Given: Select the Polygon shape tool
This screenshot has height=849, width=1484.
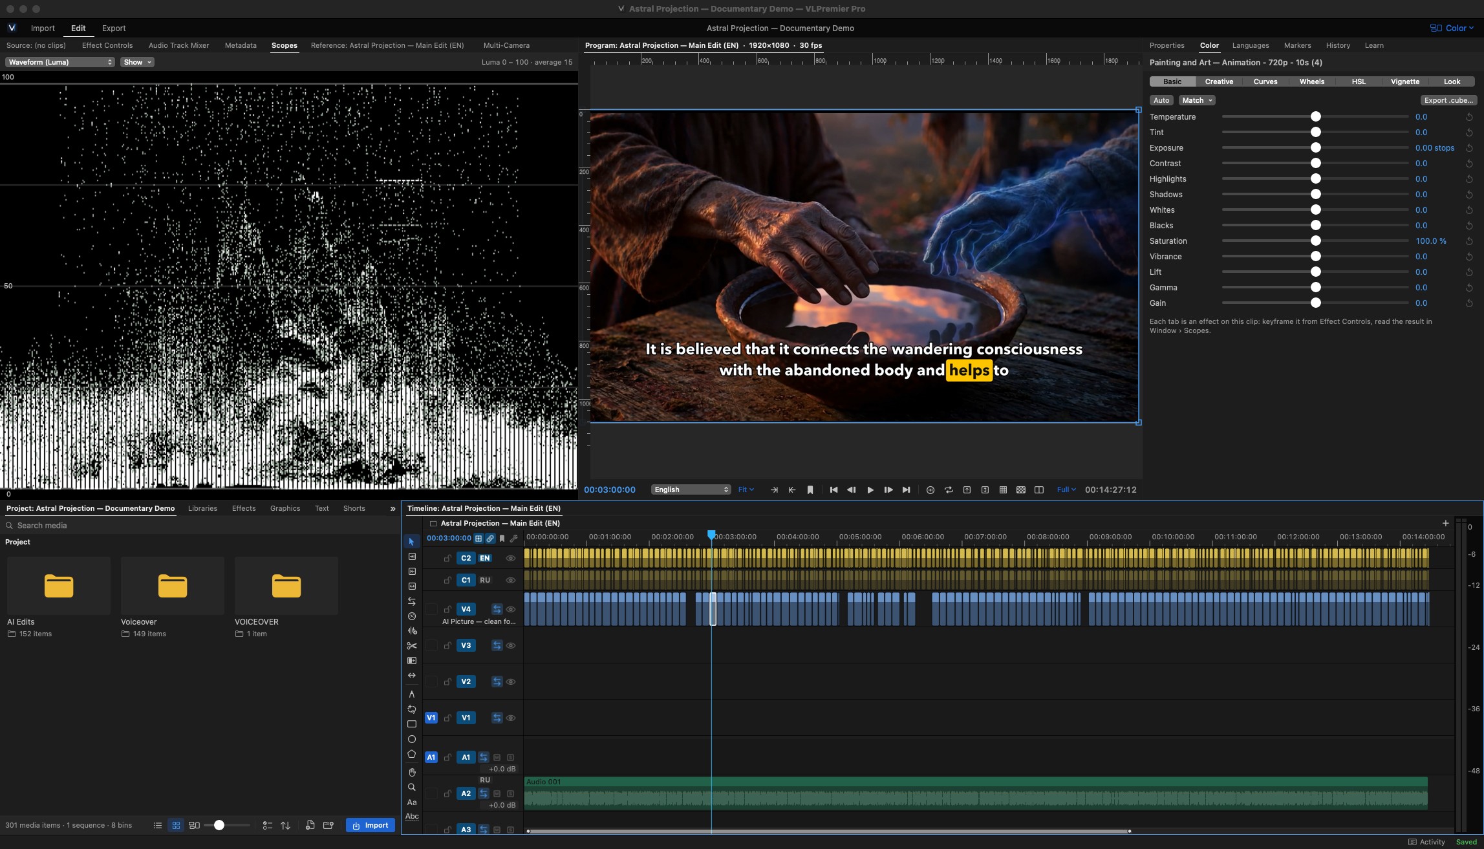Looking at the screenshot, I should point(411,754).
